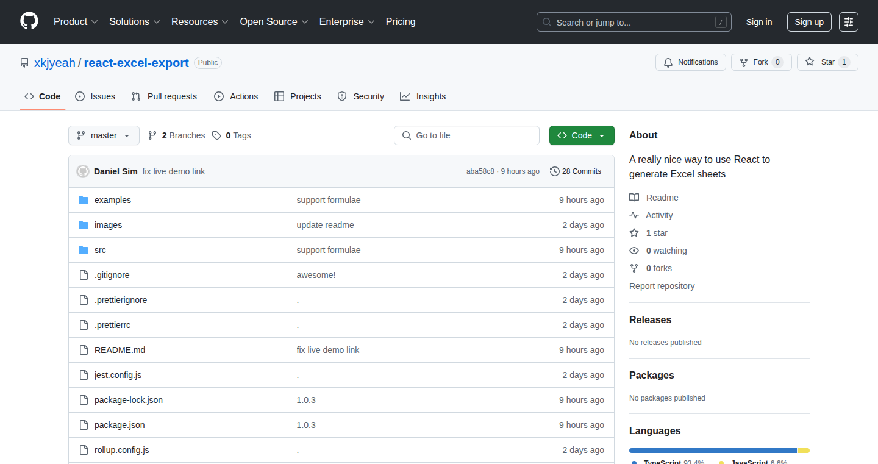The image size is (878, 464).
Task: Open the master branch selector dropdown
Action: (x=104, y=135)
